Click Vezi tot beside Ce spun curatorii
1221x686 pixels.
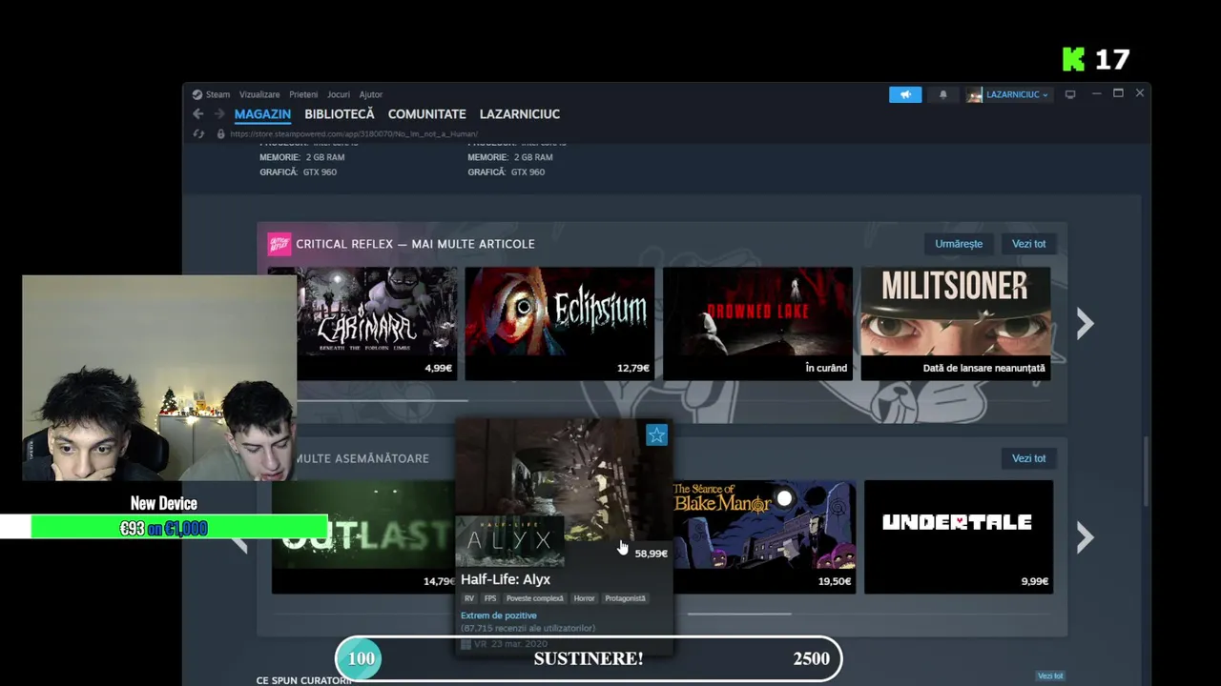point(1050,676)
